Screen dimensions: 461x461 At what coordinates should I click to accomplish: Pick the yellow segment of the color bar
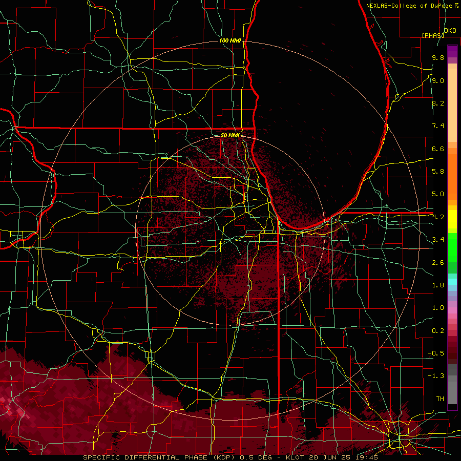[x=452, y=219]
